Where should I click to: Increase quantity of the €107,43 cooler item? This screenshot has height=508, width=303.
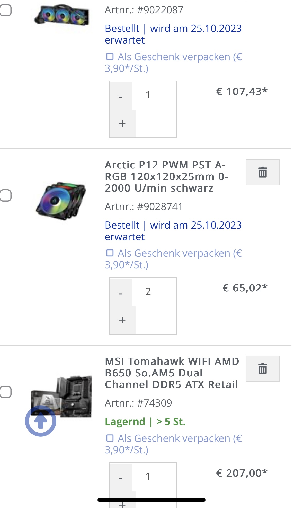(122, 124)
